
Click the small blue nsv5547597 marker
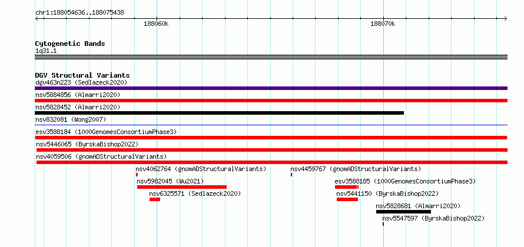click(x=383, y=224)
